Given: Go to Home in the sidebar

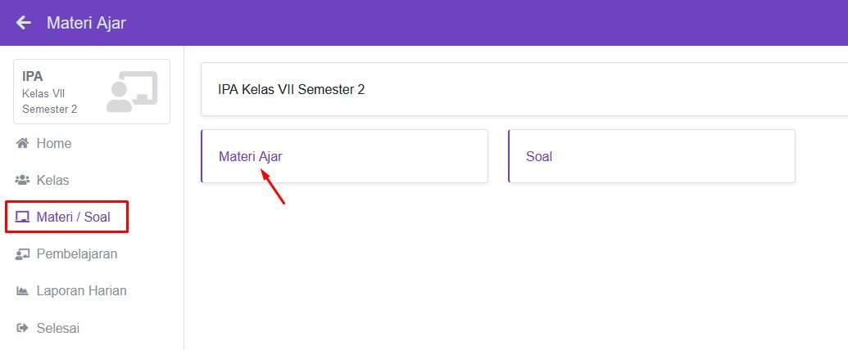Looking at the screenshot, I should (x=54, y=144).
